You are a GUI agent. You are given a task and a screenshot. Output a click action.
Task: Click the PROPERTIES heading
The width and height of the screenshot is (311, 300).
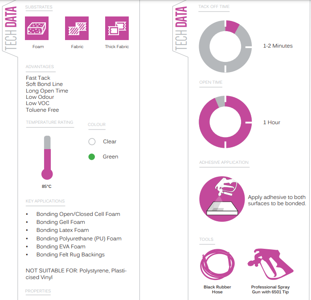tap(38, 291)
